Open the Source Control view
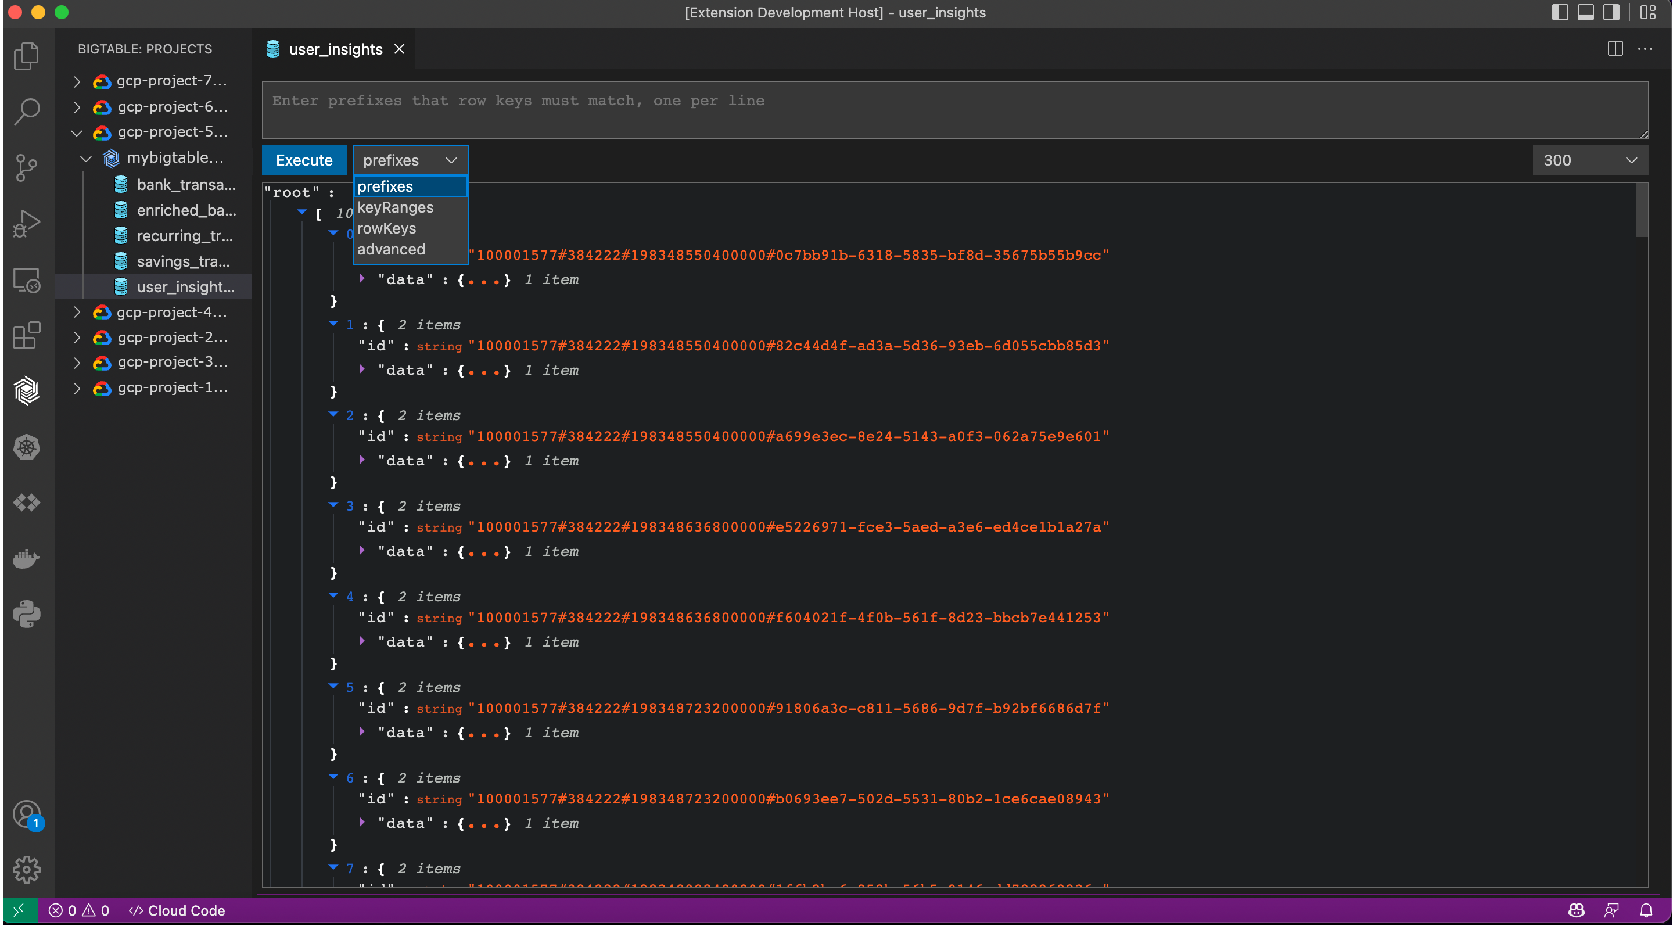The width and height of the screenshot is (1673, 933). 27,168
